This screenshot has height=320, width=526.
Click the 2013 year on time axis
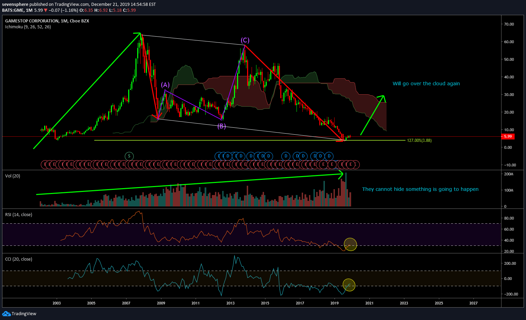click(231, 303)
